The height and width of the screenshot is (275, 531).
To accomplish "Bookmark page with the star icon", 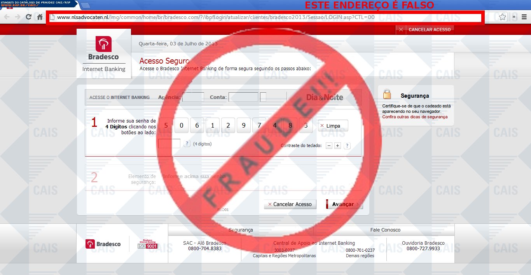I will point(502,17).
